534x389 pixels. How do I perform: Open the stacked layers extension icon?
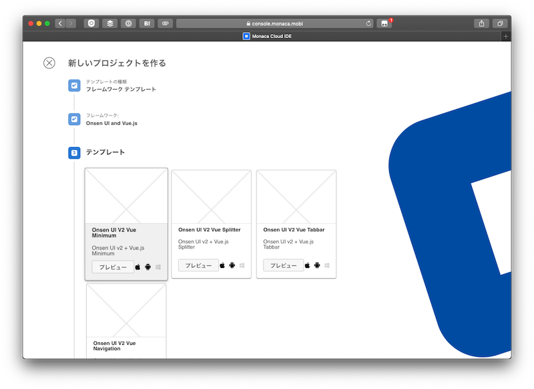click(110, 23)
